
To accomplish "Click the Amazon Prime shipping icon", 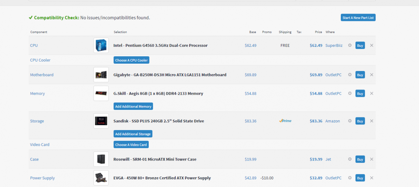I will (x=285, y=121).
